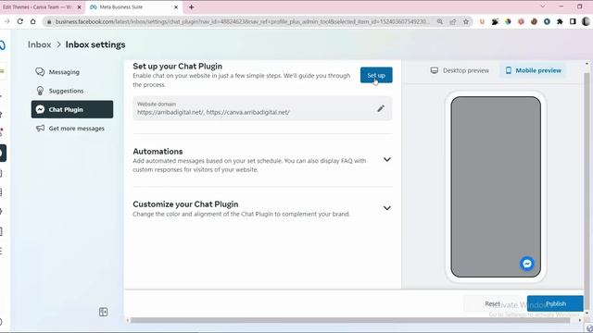This screenshot has width=593, height=333.
Task: Click the Messaging speech bubbles icon
Action: click(40, 72)
